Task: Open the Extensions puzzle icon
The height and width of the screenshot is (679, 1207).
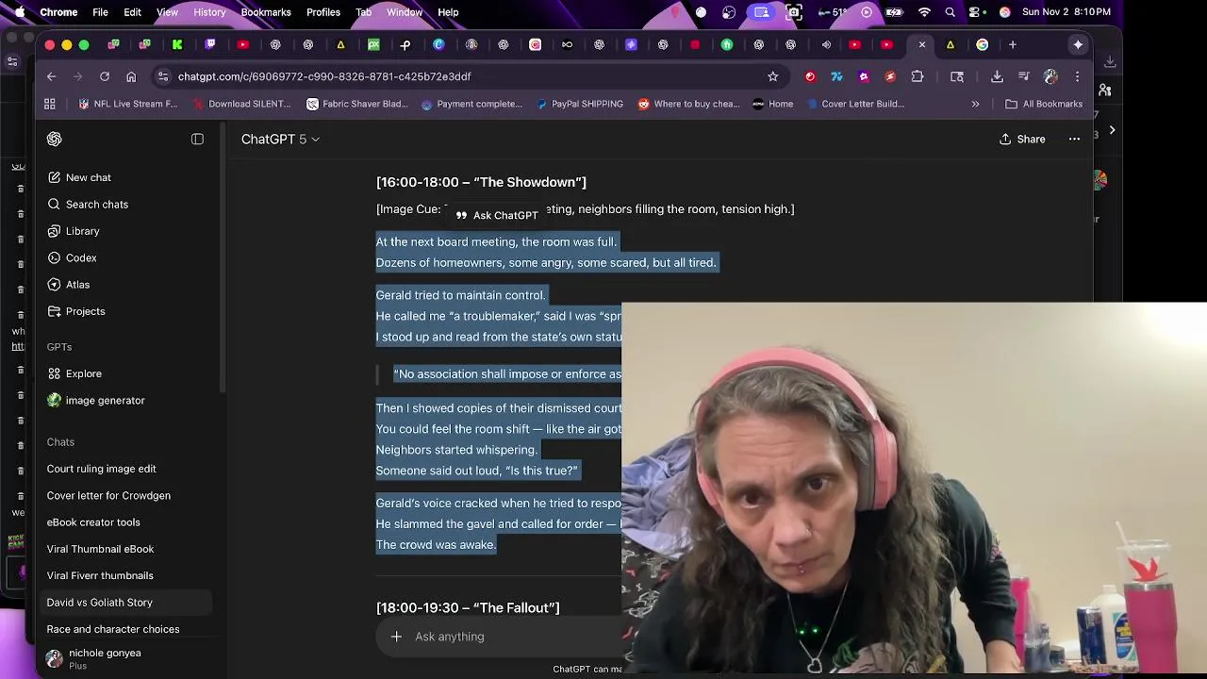Action: pyautogui.click(x=918, y=76)
